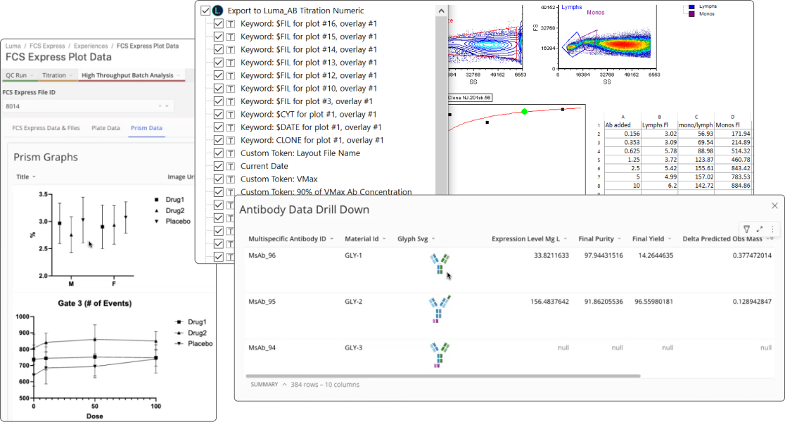This screenshot has width=785, height=422.
Task: Click the text token icon beside Current Date
Action: coord(231,166)
